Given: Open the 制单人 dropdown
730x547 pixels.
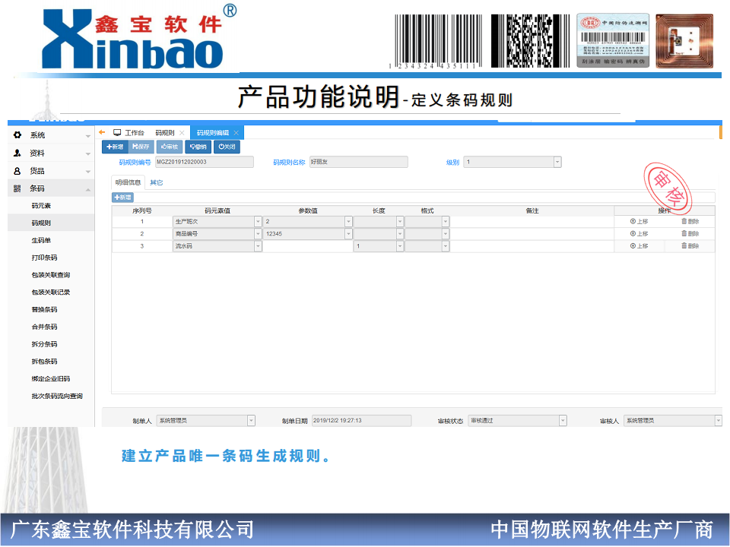Looking at the screenshot, I should click(252, 420).
